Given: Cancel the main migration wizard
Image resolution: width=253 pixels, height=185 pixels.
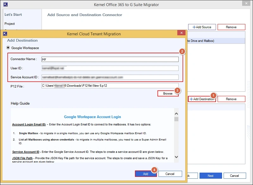Looking at the screenshot, I should click(234, 176).
